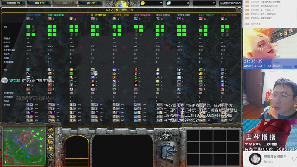The height and width of the screenshot is (167, 297).
Task: Open the grayed 盟友 allies menu button
Action: pos(65,3)
